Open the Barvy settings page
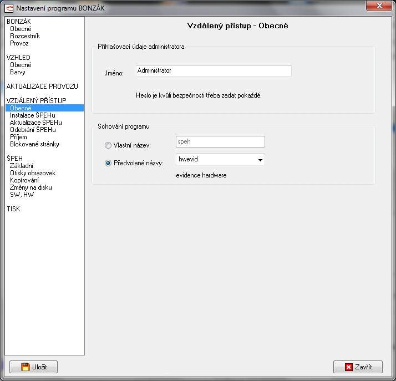Image resolution: width=396 pixels, height=381 pixels. click(18, 72)
